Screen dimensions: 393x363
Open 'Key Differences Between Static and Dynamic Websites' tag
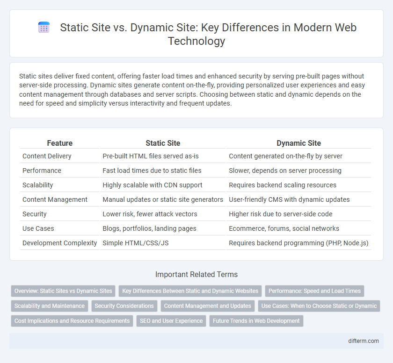[190, 291]
